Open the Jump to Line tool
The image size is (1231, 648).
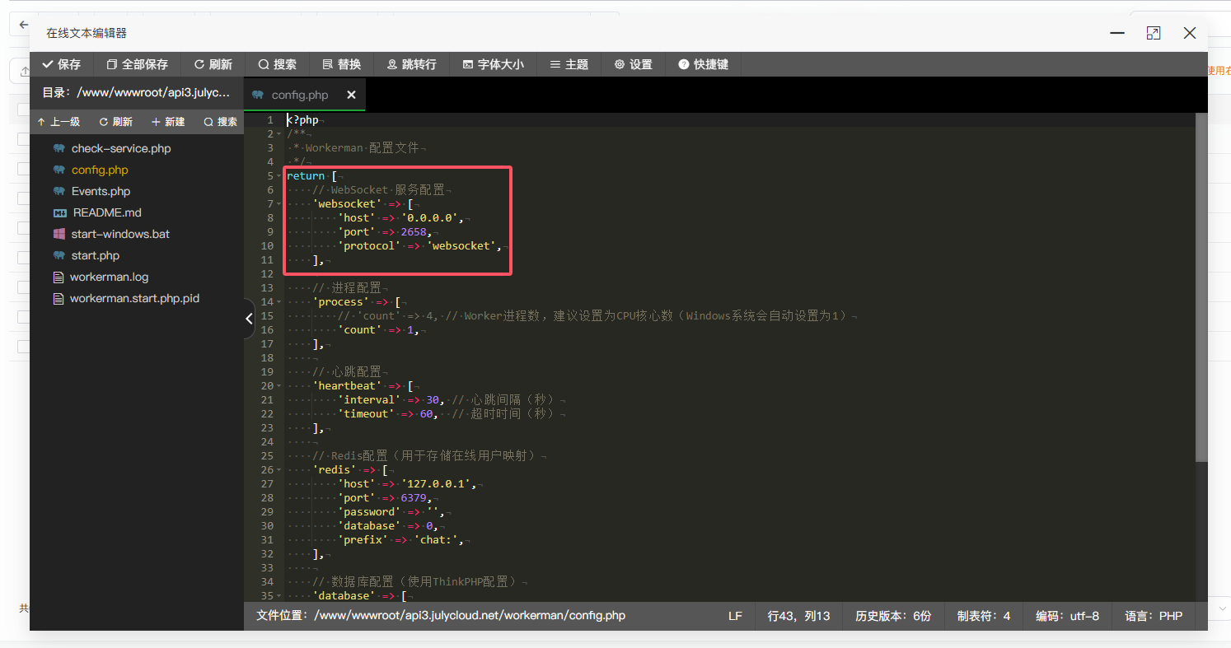click(412, 64)
